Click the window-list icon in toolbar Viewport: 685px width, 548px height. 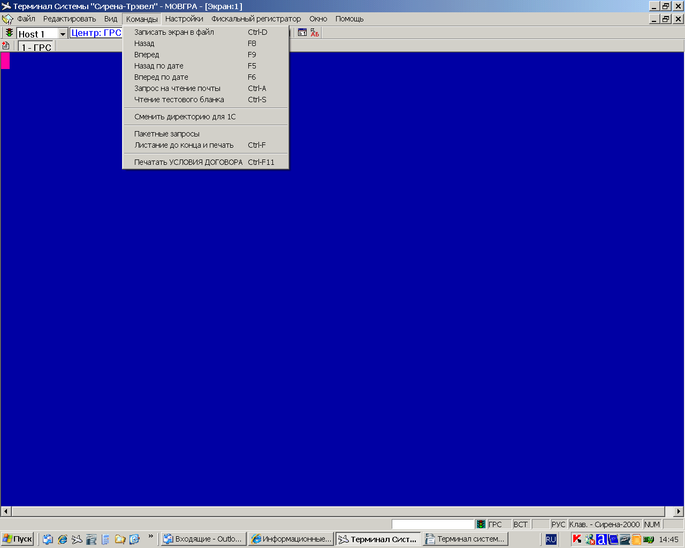pos(302,33)
